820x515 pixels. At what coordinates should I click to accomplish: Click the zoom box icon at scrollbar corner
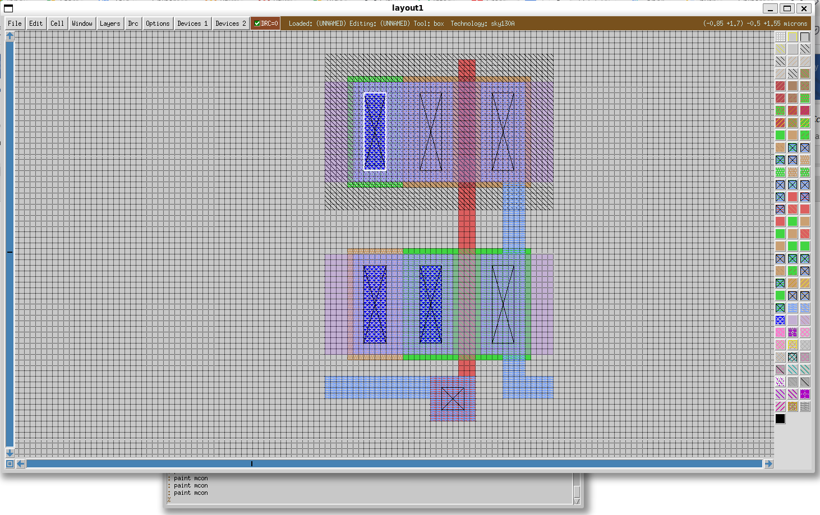pos(10,463)
